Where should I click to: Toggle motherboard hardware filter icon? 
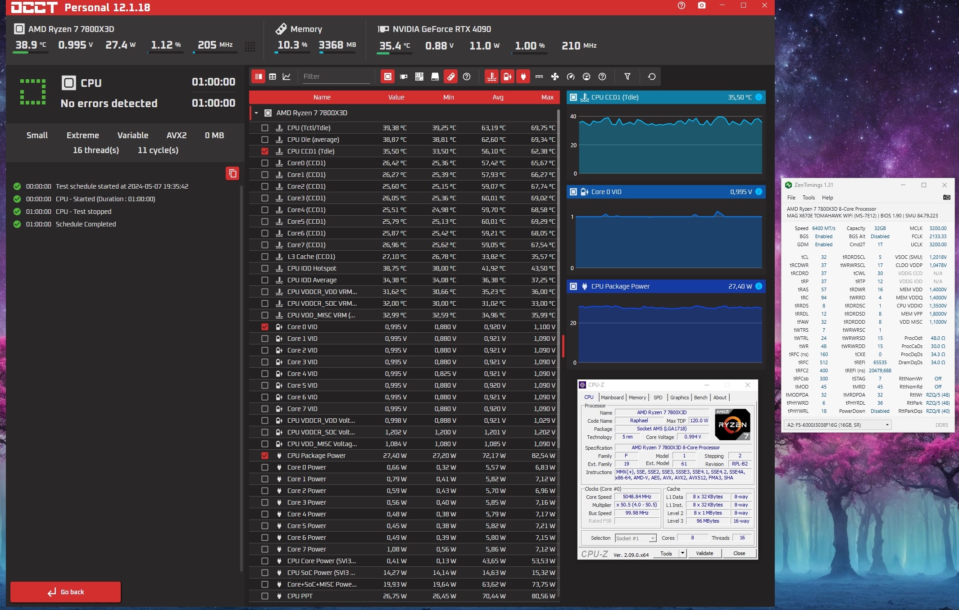point(419,77)
